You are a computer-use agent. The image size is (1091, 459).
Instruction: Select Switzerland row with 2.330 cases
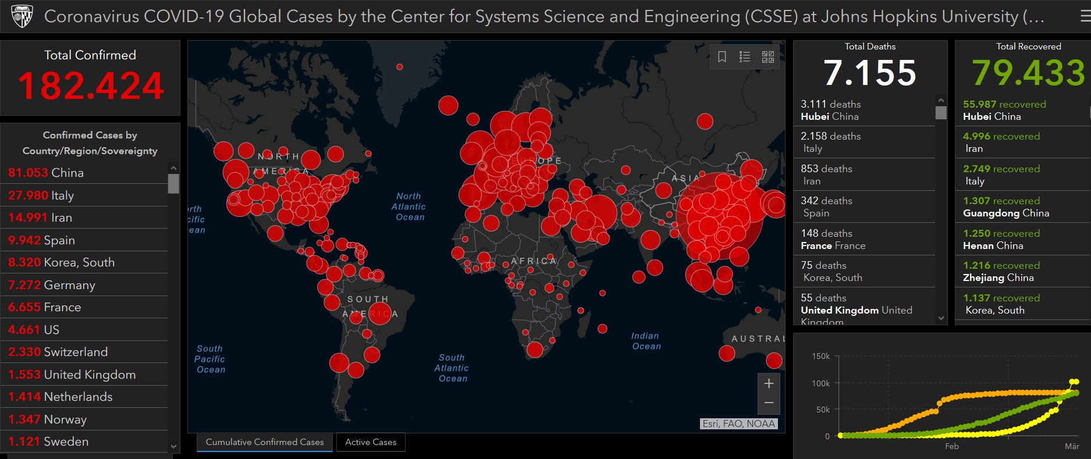[84, 352]
